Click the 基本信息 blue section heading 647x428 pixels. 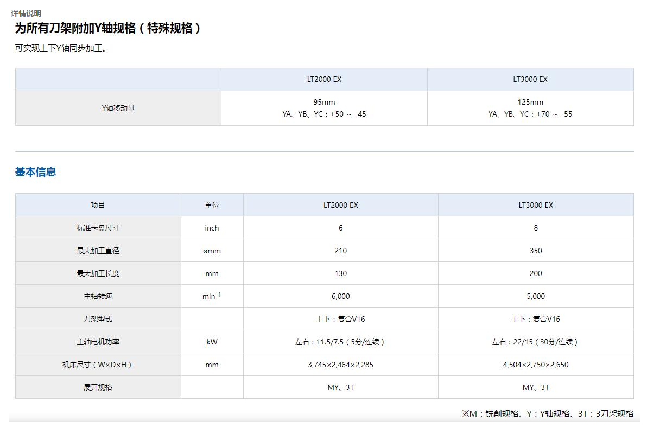coord(35,171)
